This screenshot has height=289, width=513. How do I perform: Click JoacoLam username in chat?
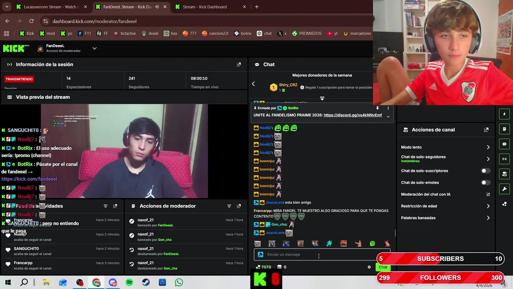(x=275, y=203)
